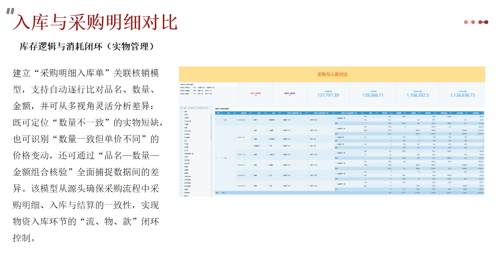Tick the second checkbox in the filter list
The width and height of the screenshot is (504, 257).
[x=182, y=115]
